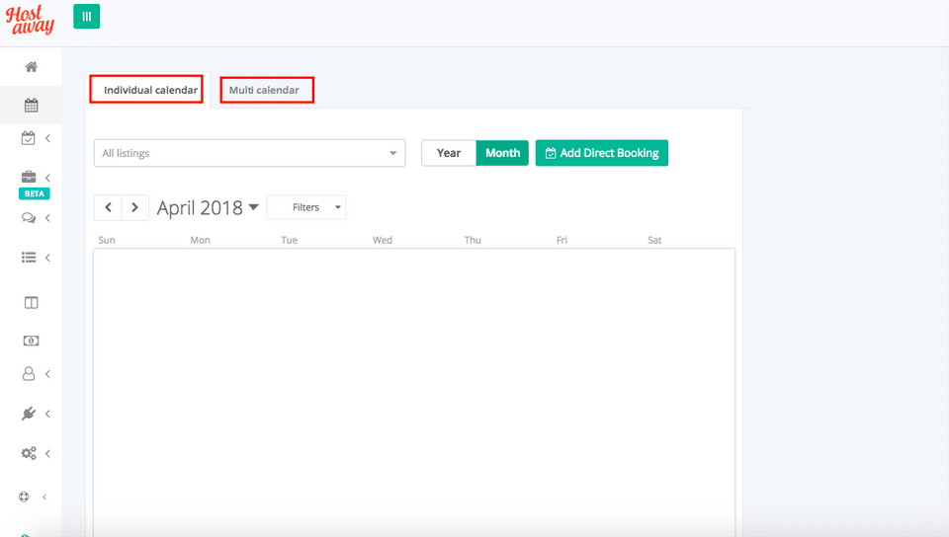Select the Year view
The width and height of the screenshot is (949, 537).
click(449, 153)
